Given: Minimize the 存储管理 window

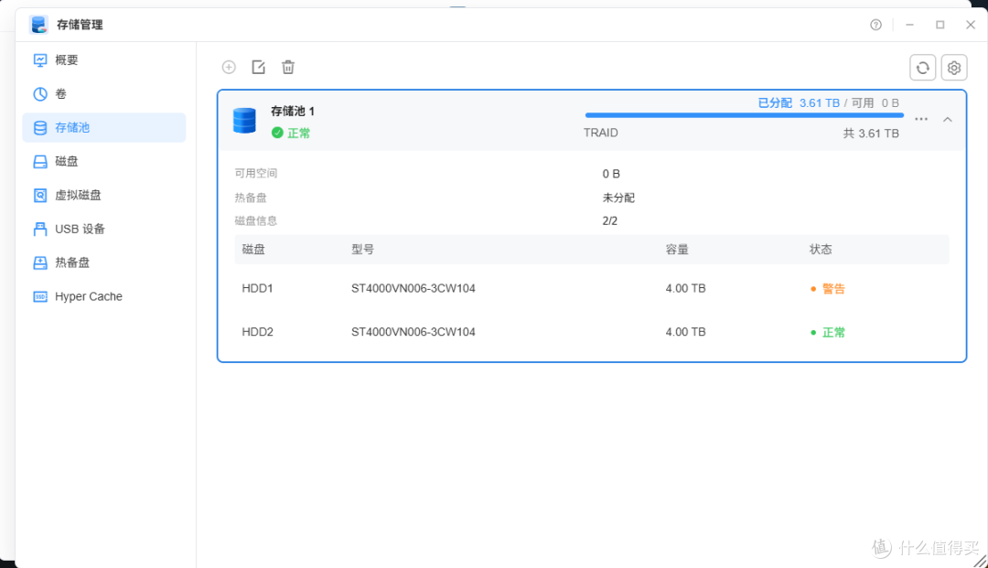Looking at the screenshot, I should (x=909, y=25).
